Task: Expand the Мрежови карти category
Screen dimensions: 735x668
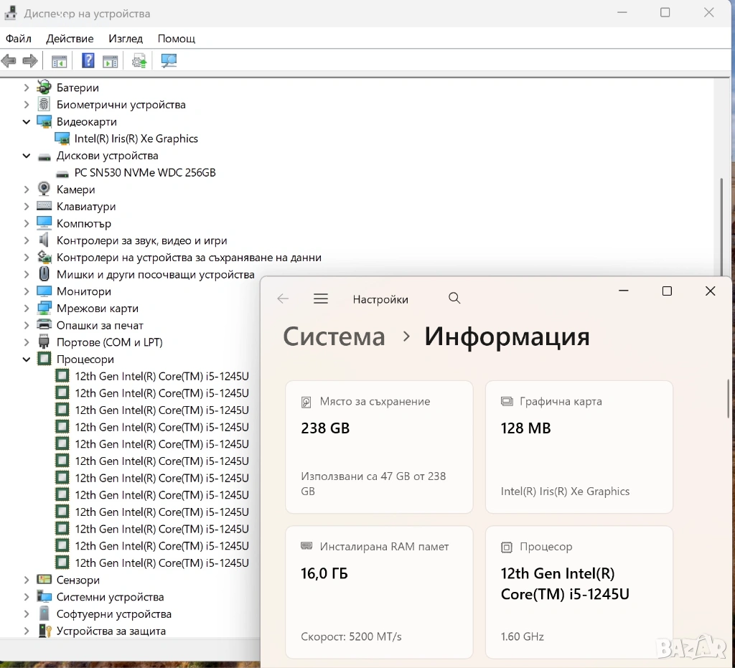Action: coord(27,309)
